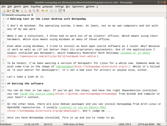This screenshot has width=167, height=126.
Task: Toggle Show All Characters pilcrow button
Action: click(64, 11)
